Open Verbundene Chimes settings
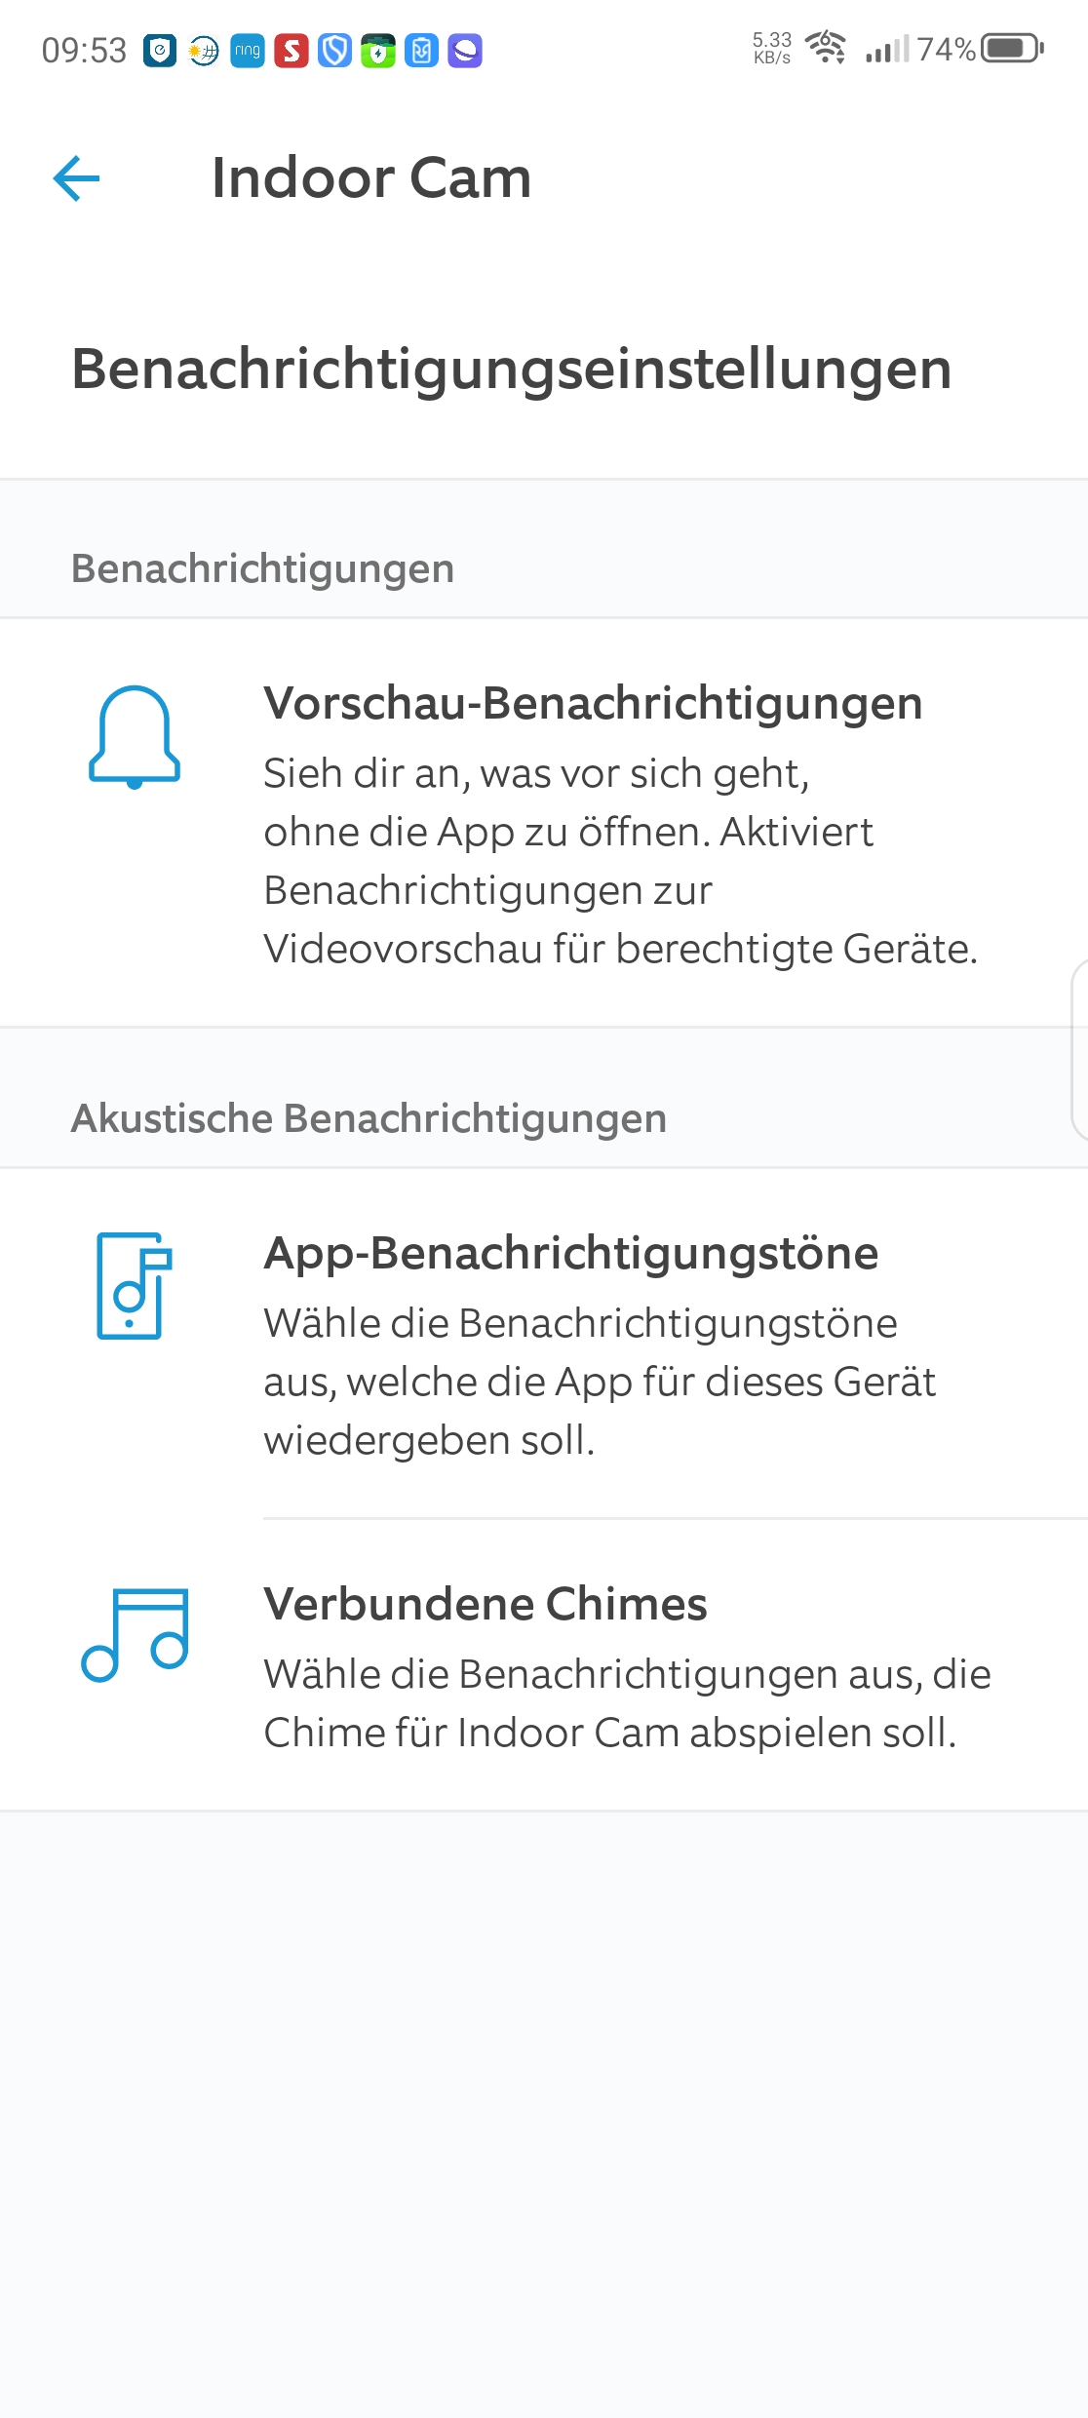Viewport: 1088px width, 2418px height. point(486,1605)
